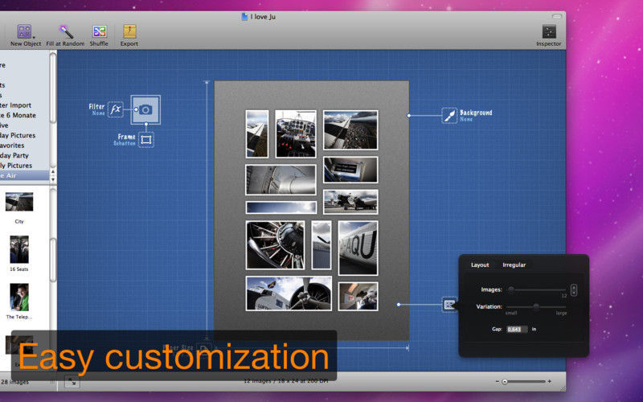Click the Layout heading in the popup
Image resolution: width=643 pixels, height=402 pixels.
480,265
